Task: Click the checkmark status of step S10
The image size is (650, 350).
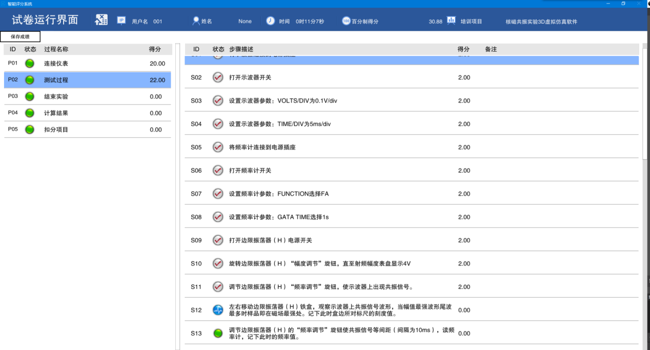Action: tap(218, 263)
